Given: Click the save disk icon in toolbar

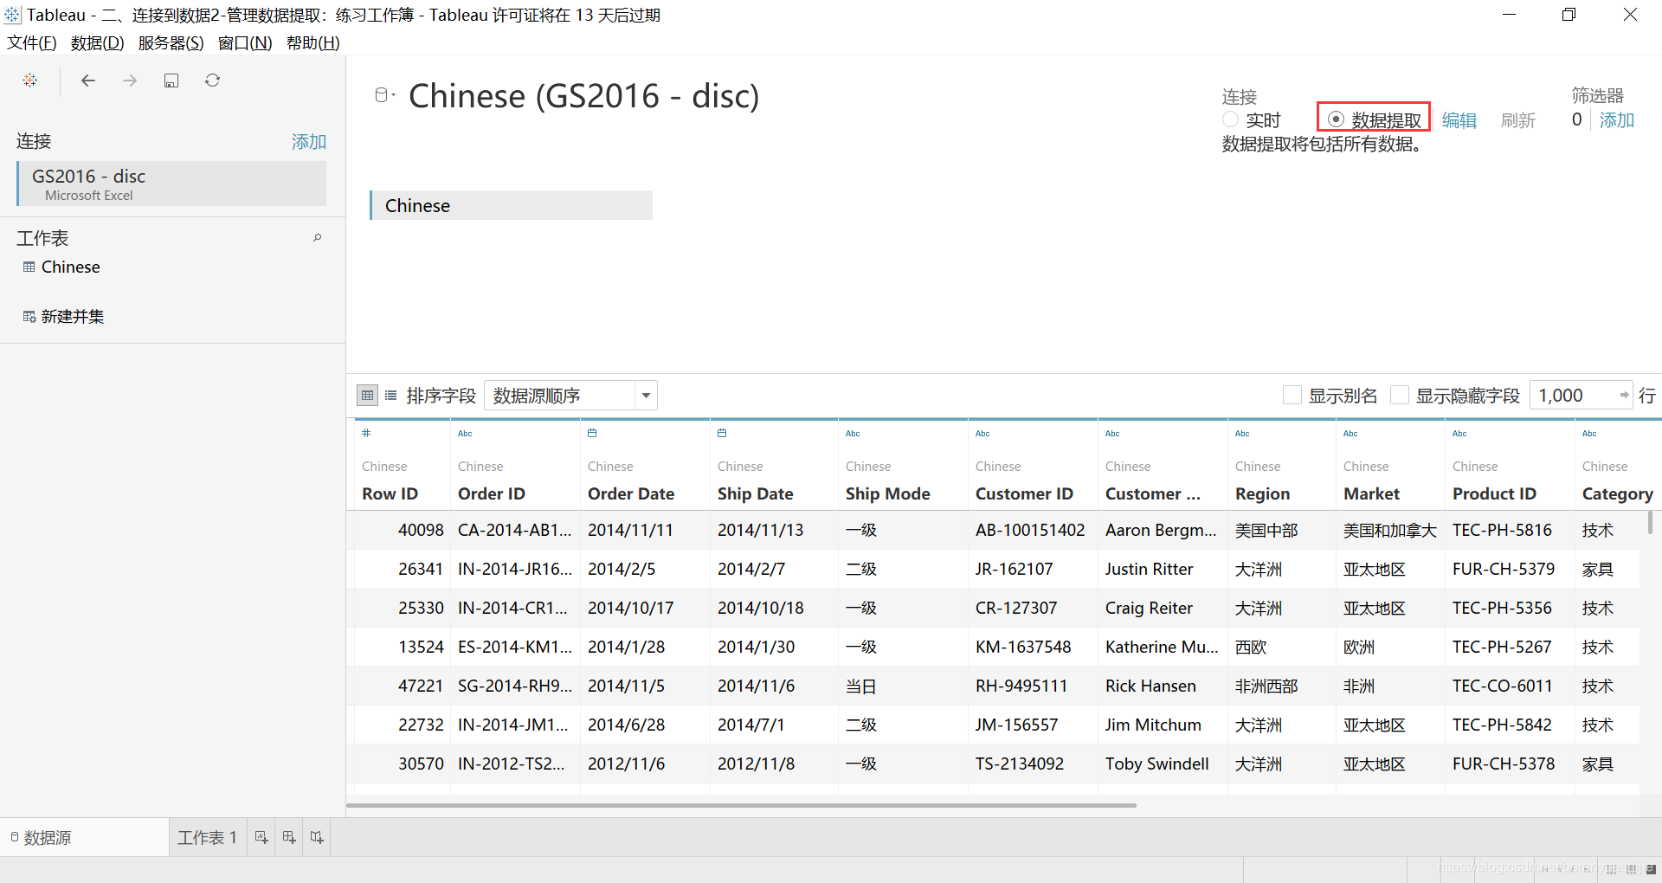Looking at the screenshot, I should [171, 81].
